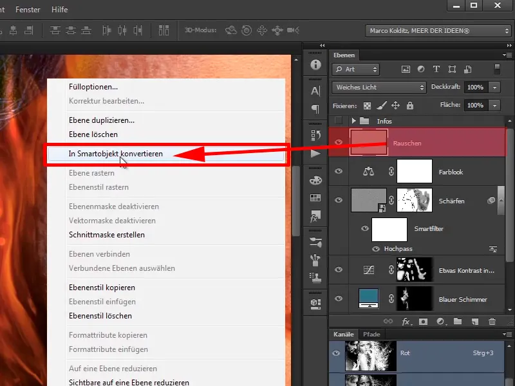Click the link layers chain icon
This screenshot has width=515, height=386.
pyautogui.click(x=388, y=321)
